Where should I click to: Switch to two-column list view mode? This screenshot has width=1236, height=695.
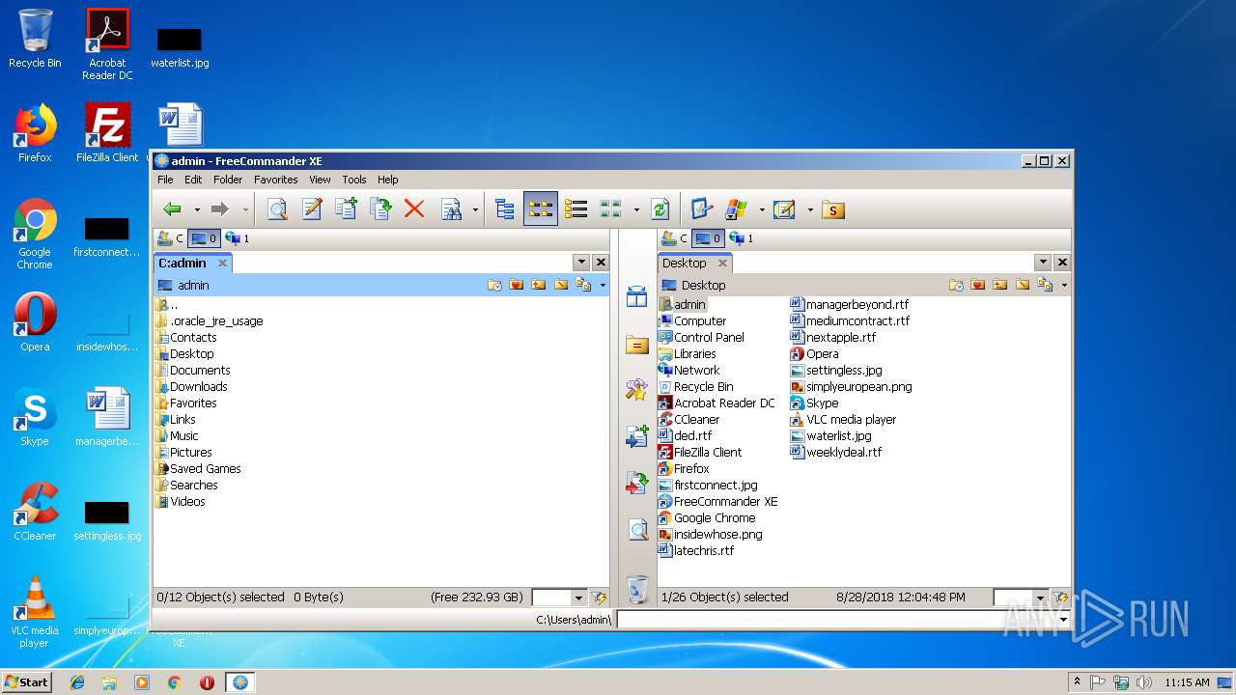click(x=541, y=209)
